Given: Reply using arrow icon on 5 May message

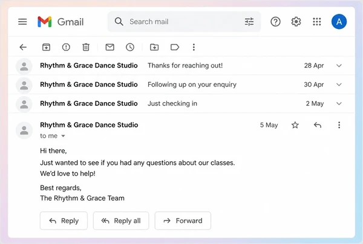Looking at the screenshot, I should point(318,125).
